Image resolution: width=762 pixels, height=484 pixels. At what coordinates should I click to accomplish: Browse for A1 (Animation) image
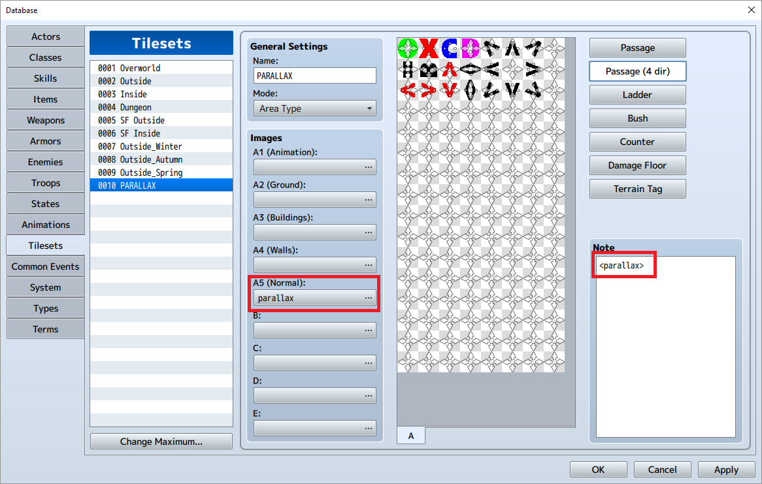coord(314,167)
